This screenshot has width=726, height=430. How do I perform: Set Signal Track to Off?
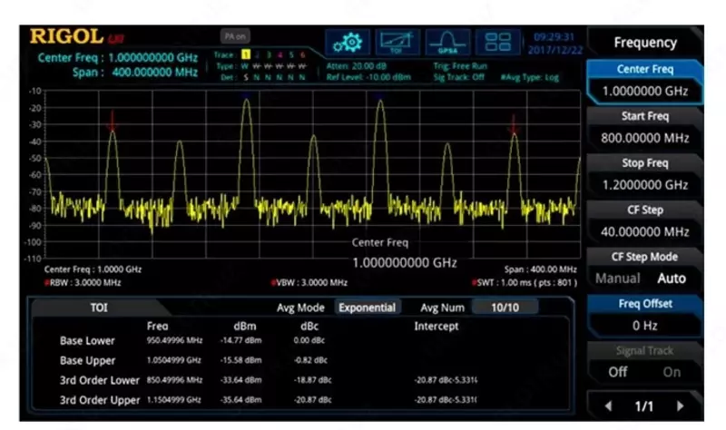point(618,372)
